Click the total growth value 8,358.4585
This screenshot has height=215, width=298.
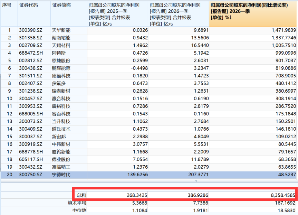[x=280, y=195]
